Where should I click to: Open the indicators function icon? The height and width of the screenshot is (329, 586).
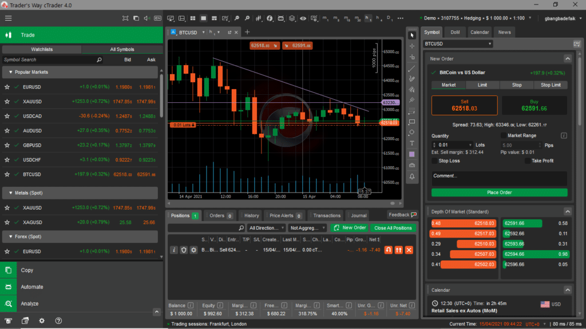point(270,18)
